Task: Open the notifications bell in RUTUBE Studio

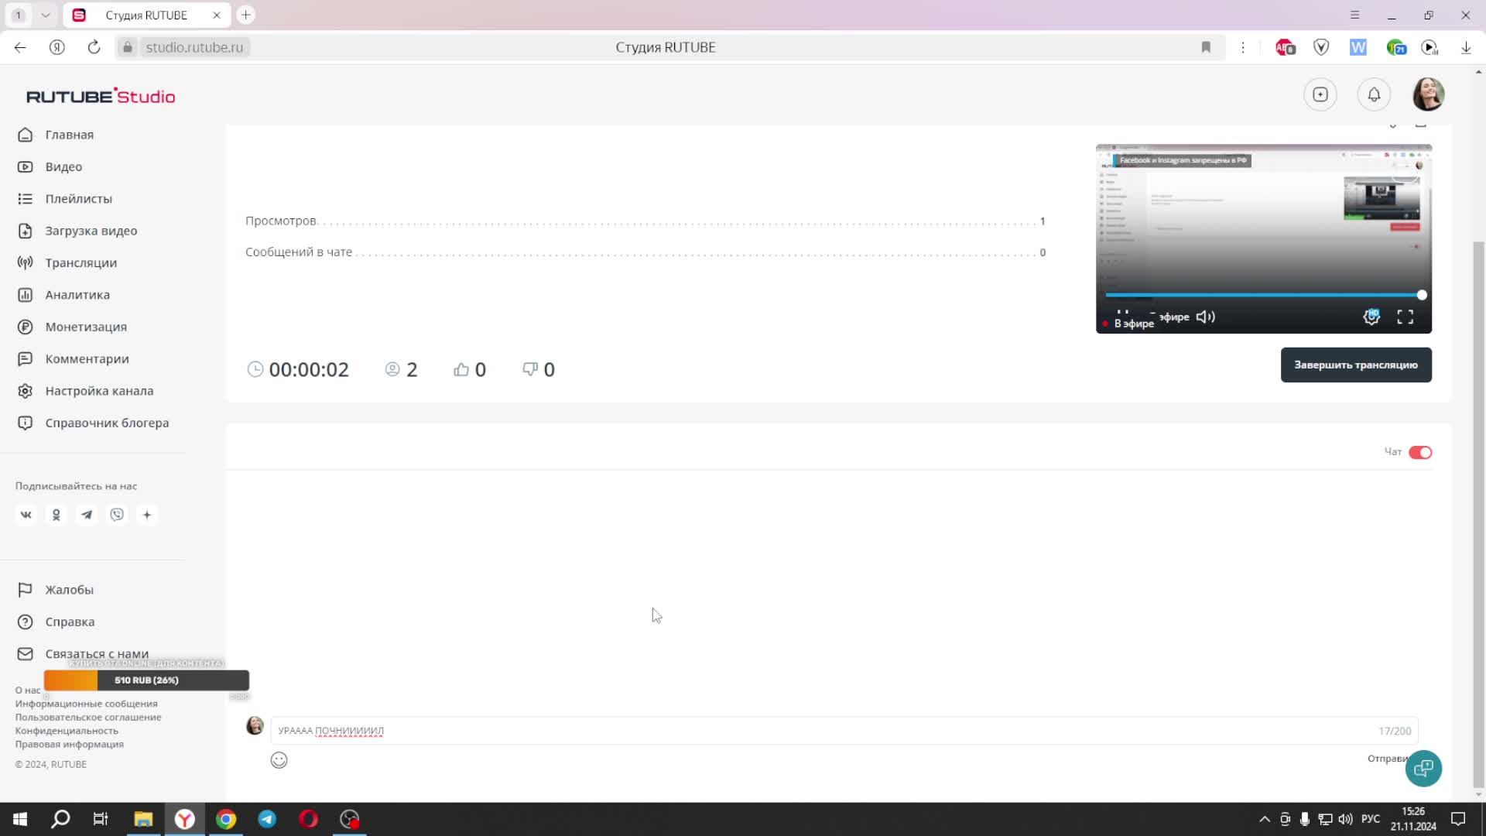Action: [x=1374, y=94]
